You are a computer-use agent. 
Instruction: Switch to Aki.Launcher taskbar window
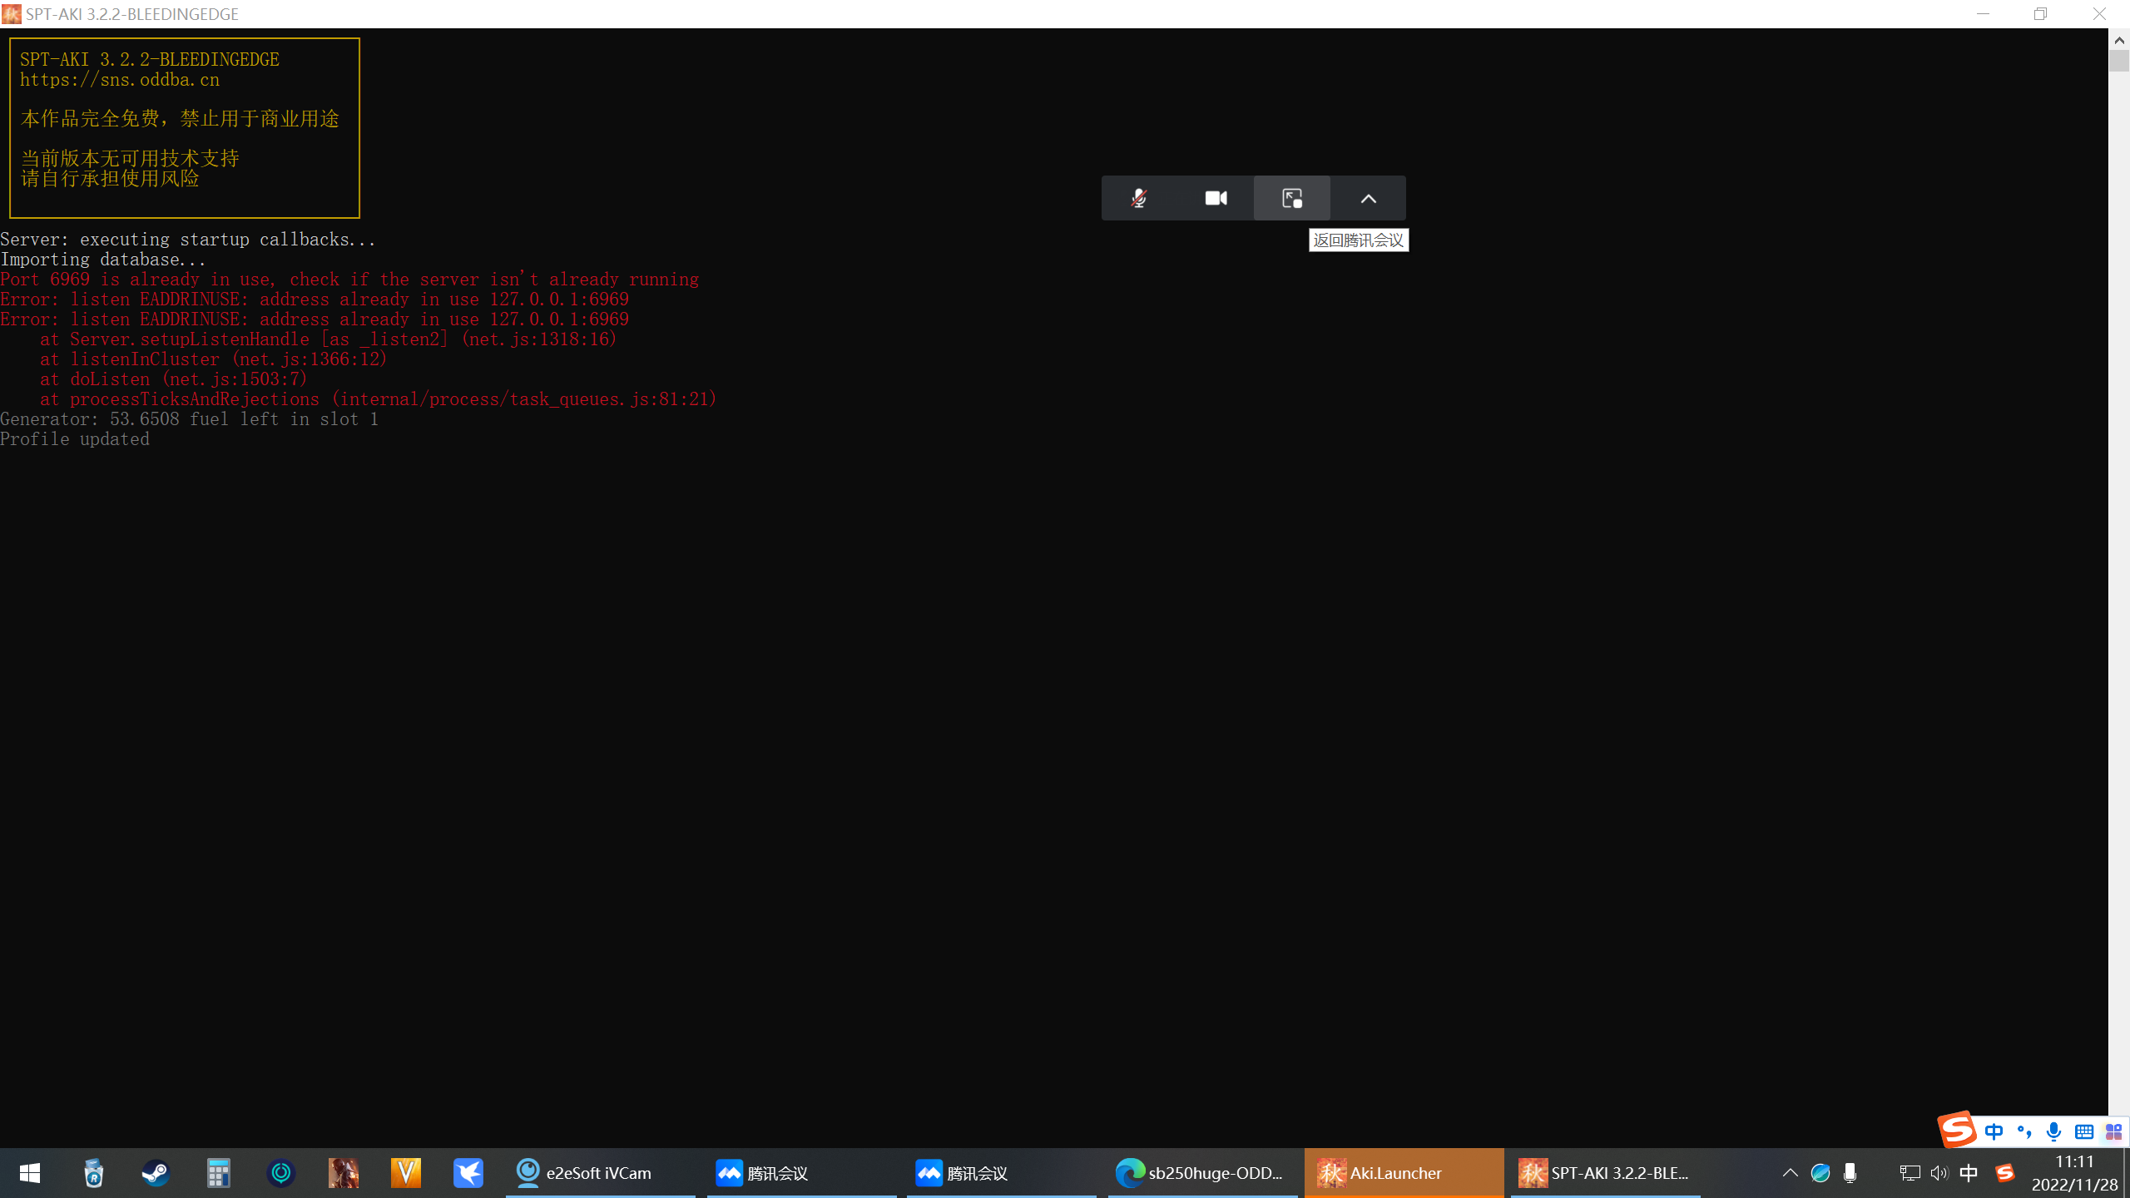coord(1403,1173)
